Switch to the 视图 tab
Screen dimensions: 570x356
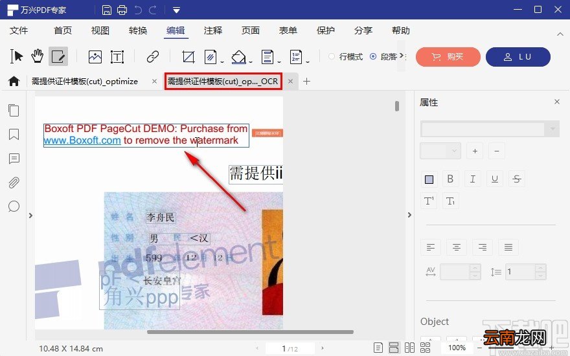(x=100, y=30)
